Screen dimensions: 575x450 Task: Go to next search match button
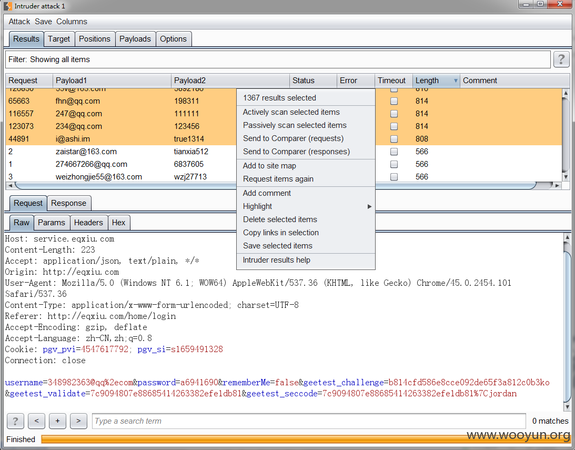click(78, 421)
